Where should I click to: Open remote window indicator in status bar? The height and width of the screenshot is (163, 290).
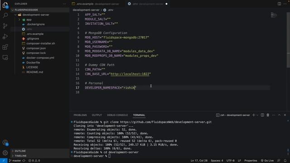4,161
